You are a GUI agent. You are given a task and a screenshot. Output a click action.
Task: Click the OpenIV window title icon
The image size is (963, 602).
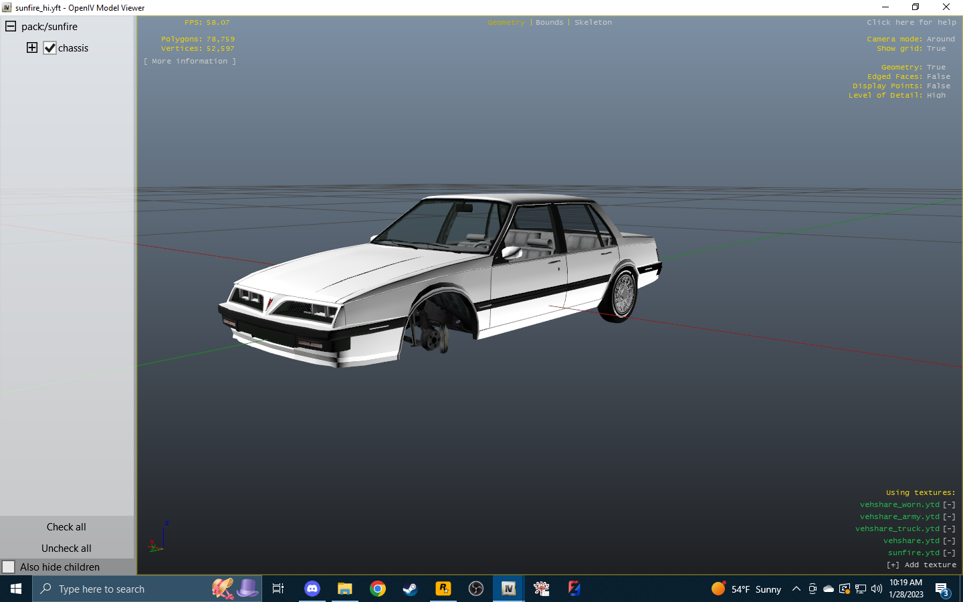click(x=7, y=7)
